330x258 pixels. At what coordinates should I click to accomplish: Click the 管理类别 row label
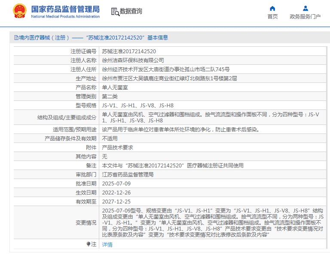[x=86, y=97]
